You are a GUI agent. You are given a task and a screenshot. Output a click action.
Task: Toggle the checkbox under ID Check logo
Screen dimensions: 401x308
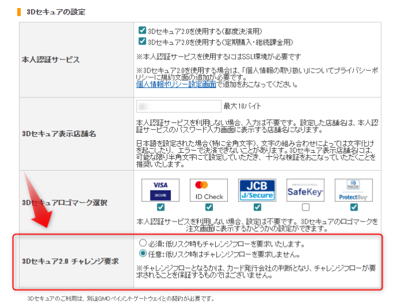[x=209, y=208]
